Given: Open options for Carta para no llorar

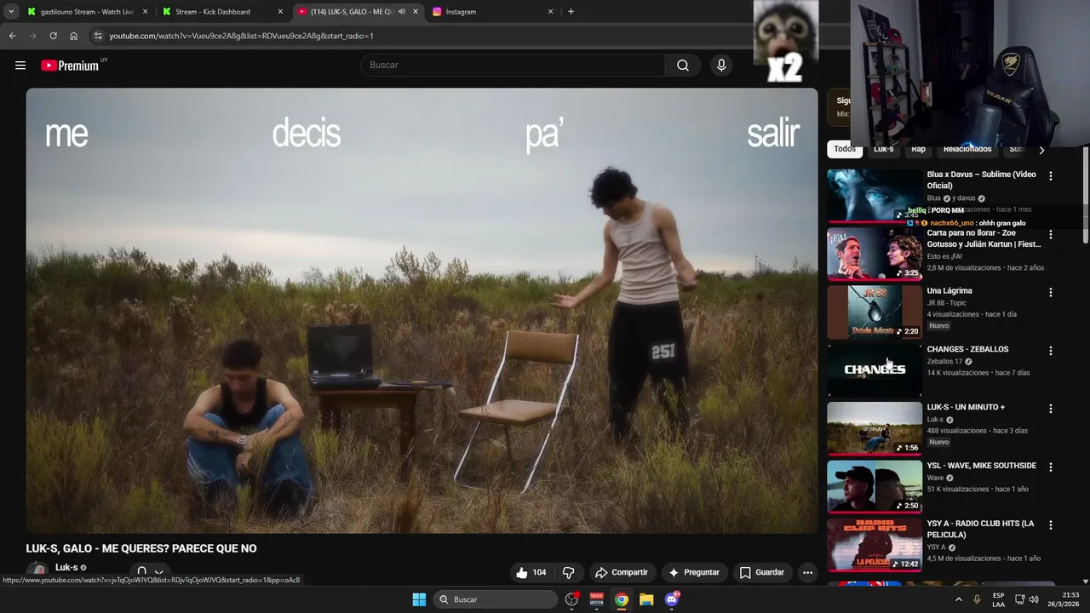Looking at the screenshot, I should coord(1050,234).
